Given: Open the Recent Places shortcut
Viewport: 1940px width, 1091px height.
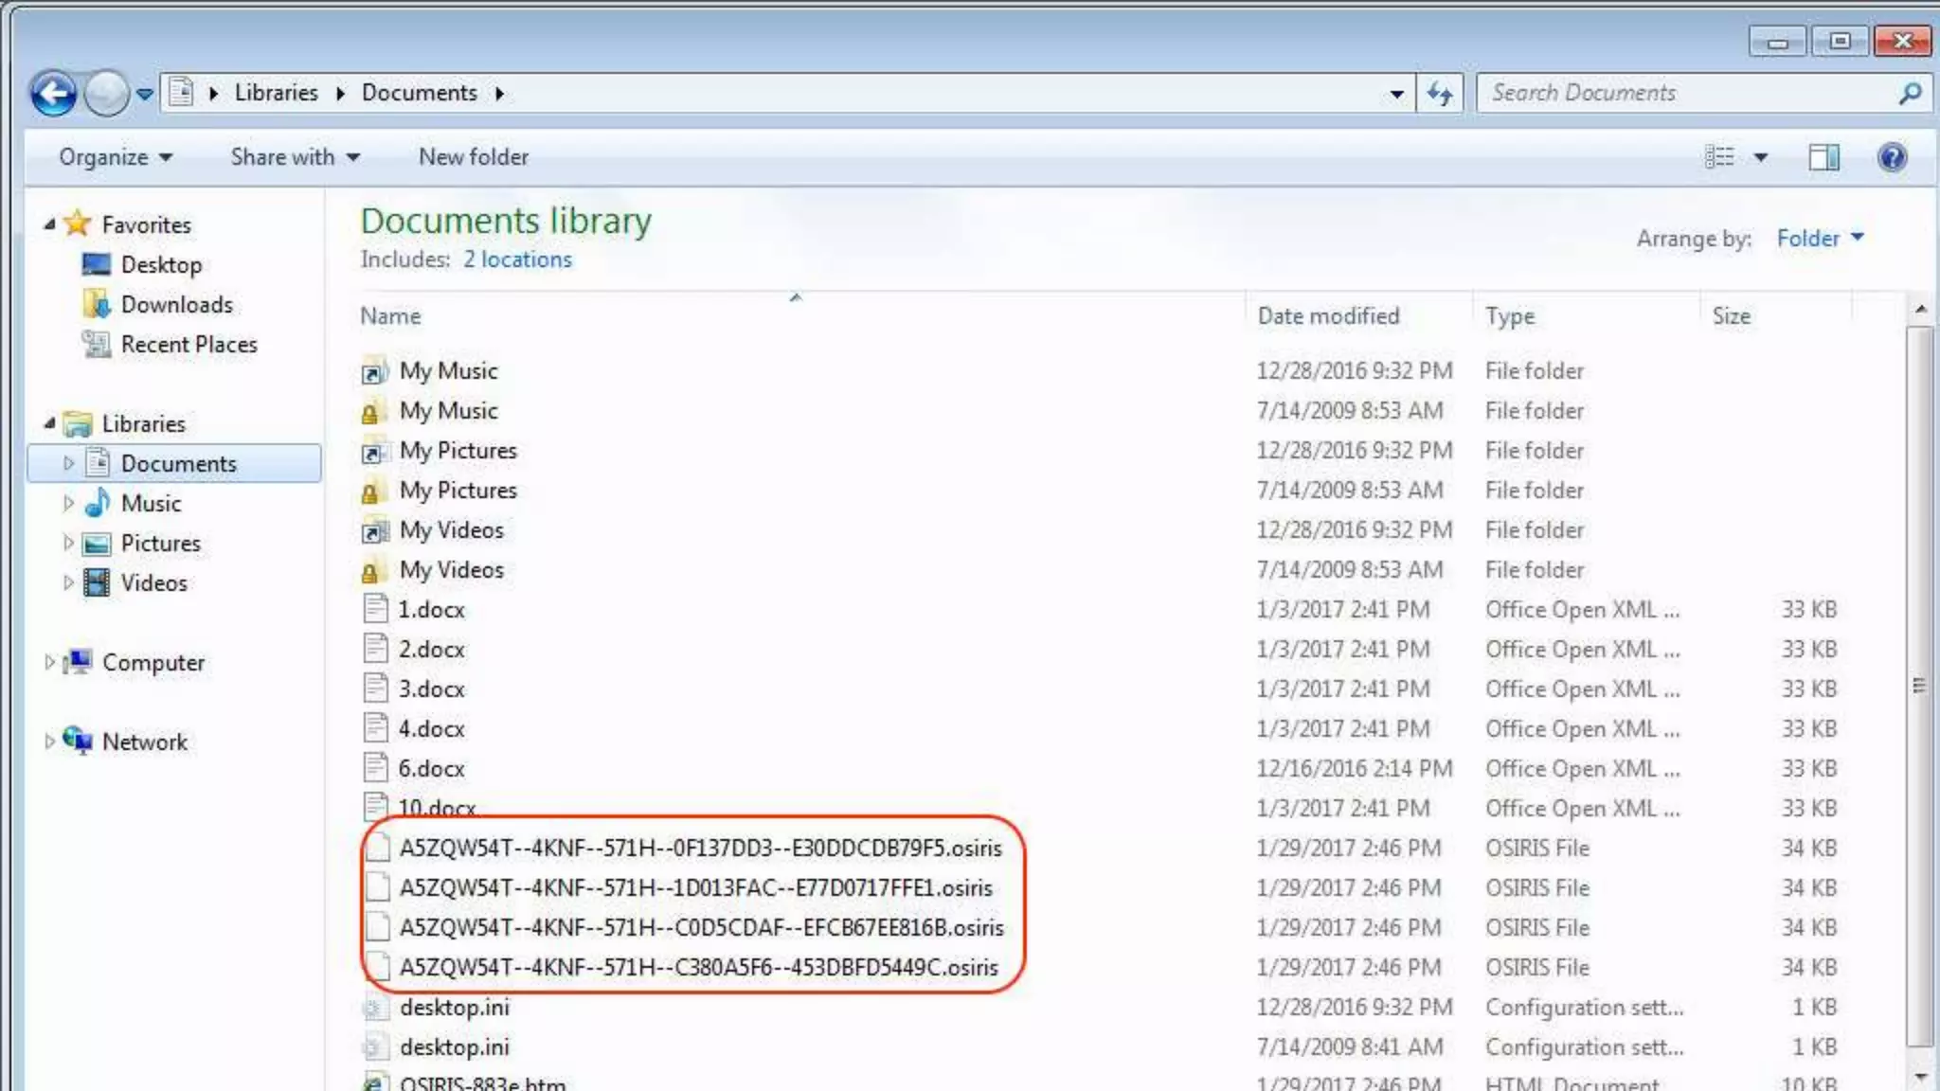Looking at the screenshot, I should click(189, 345).
